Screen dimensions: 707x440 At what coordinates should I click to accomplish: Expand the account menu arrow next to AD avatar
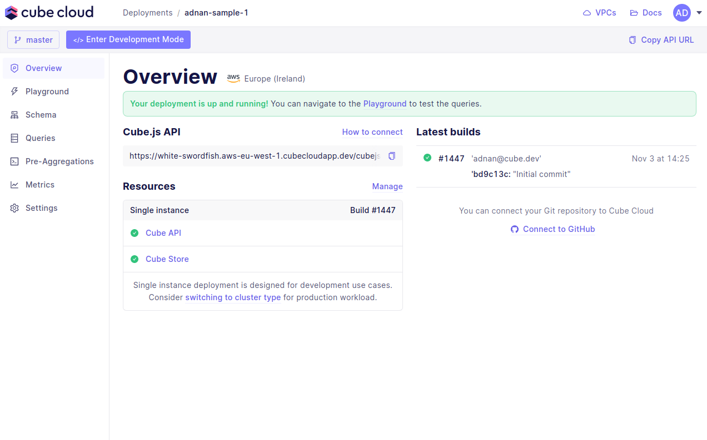tap(699, 13)
